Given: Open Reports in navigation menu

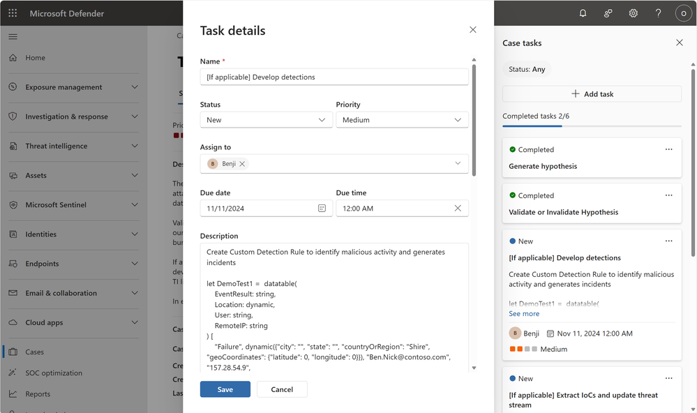Looking at the screenshot, I should [38, 394].
